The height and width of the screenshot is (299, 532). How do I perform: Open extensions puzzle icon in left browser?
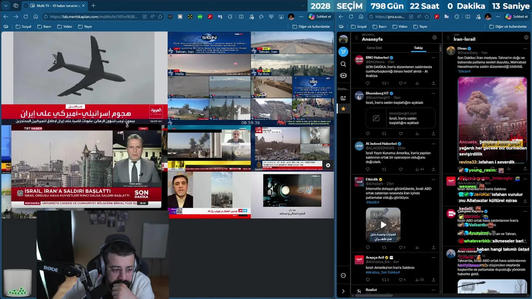(x=230, y=17)
